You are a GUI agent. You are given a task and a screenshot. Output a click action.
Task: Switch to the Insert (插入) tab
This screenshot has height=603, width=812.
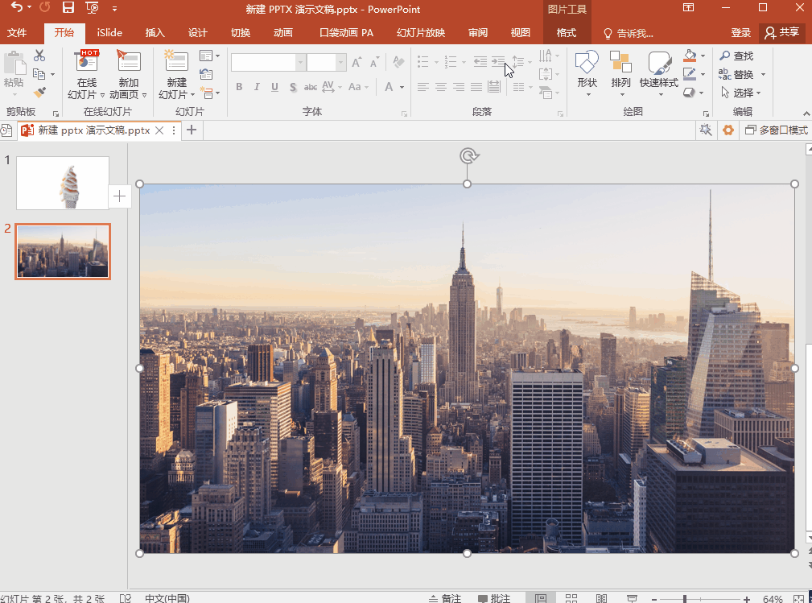[155, 33]
